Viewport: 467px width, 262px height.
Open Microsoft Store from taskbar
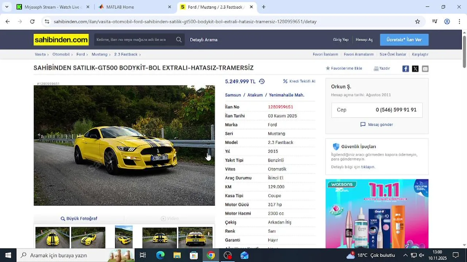(x=194, y=255)
